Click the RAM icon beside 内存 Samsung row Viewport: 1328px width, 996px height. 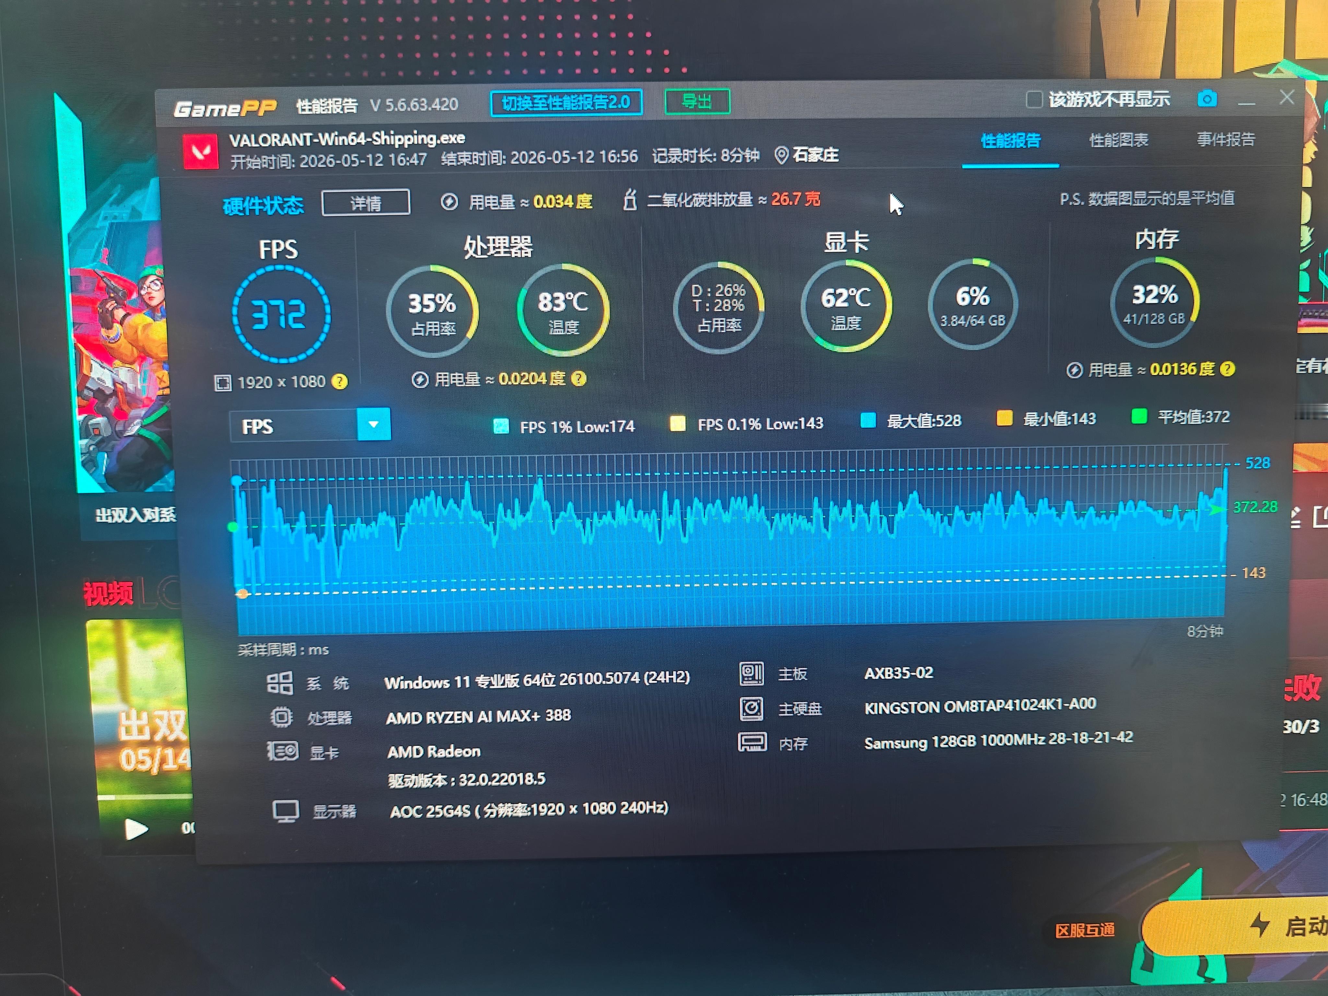click(752, 743)
